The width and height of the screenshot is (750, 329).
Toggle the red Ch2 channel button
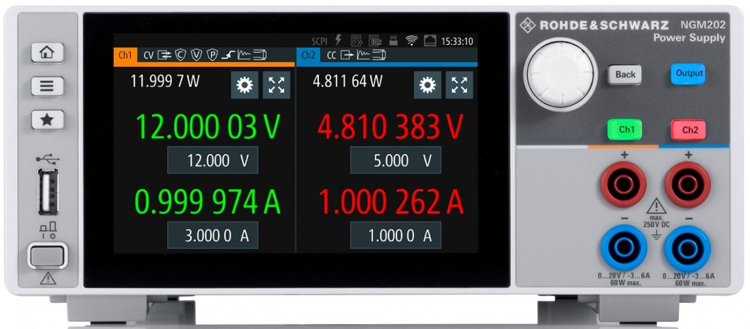[688, 130]
